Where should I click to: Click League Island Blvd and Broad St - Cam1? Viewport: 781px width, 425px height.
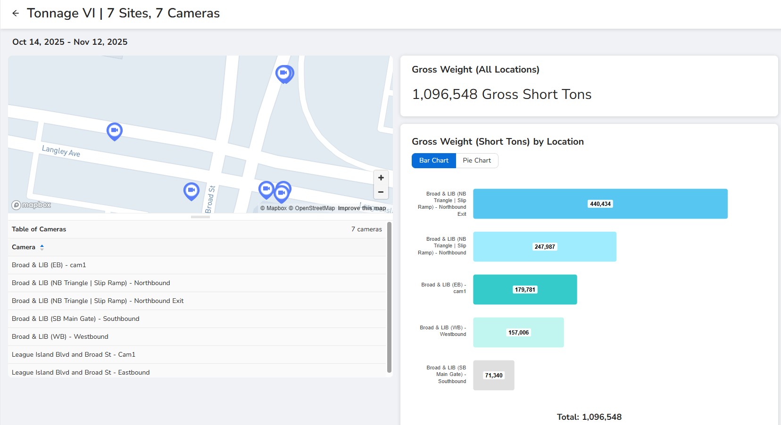(74, 354)
